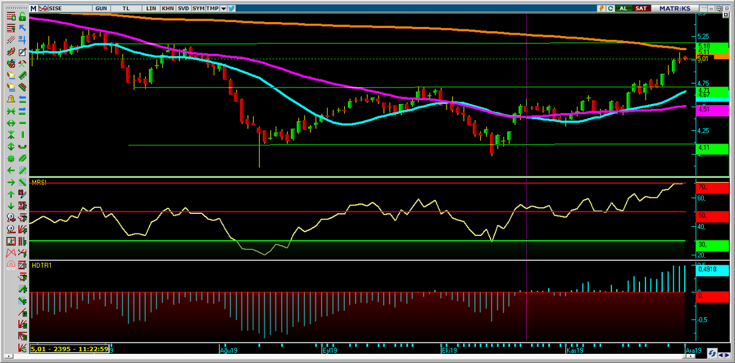Select the blue pointer arrow tool
735x363 pixels.
point(22,28)
